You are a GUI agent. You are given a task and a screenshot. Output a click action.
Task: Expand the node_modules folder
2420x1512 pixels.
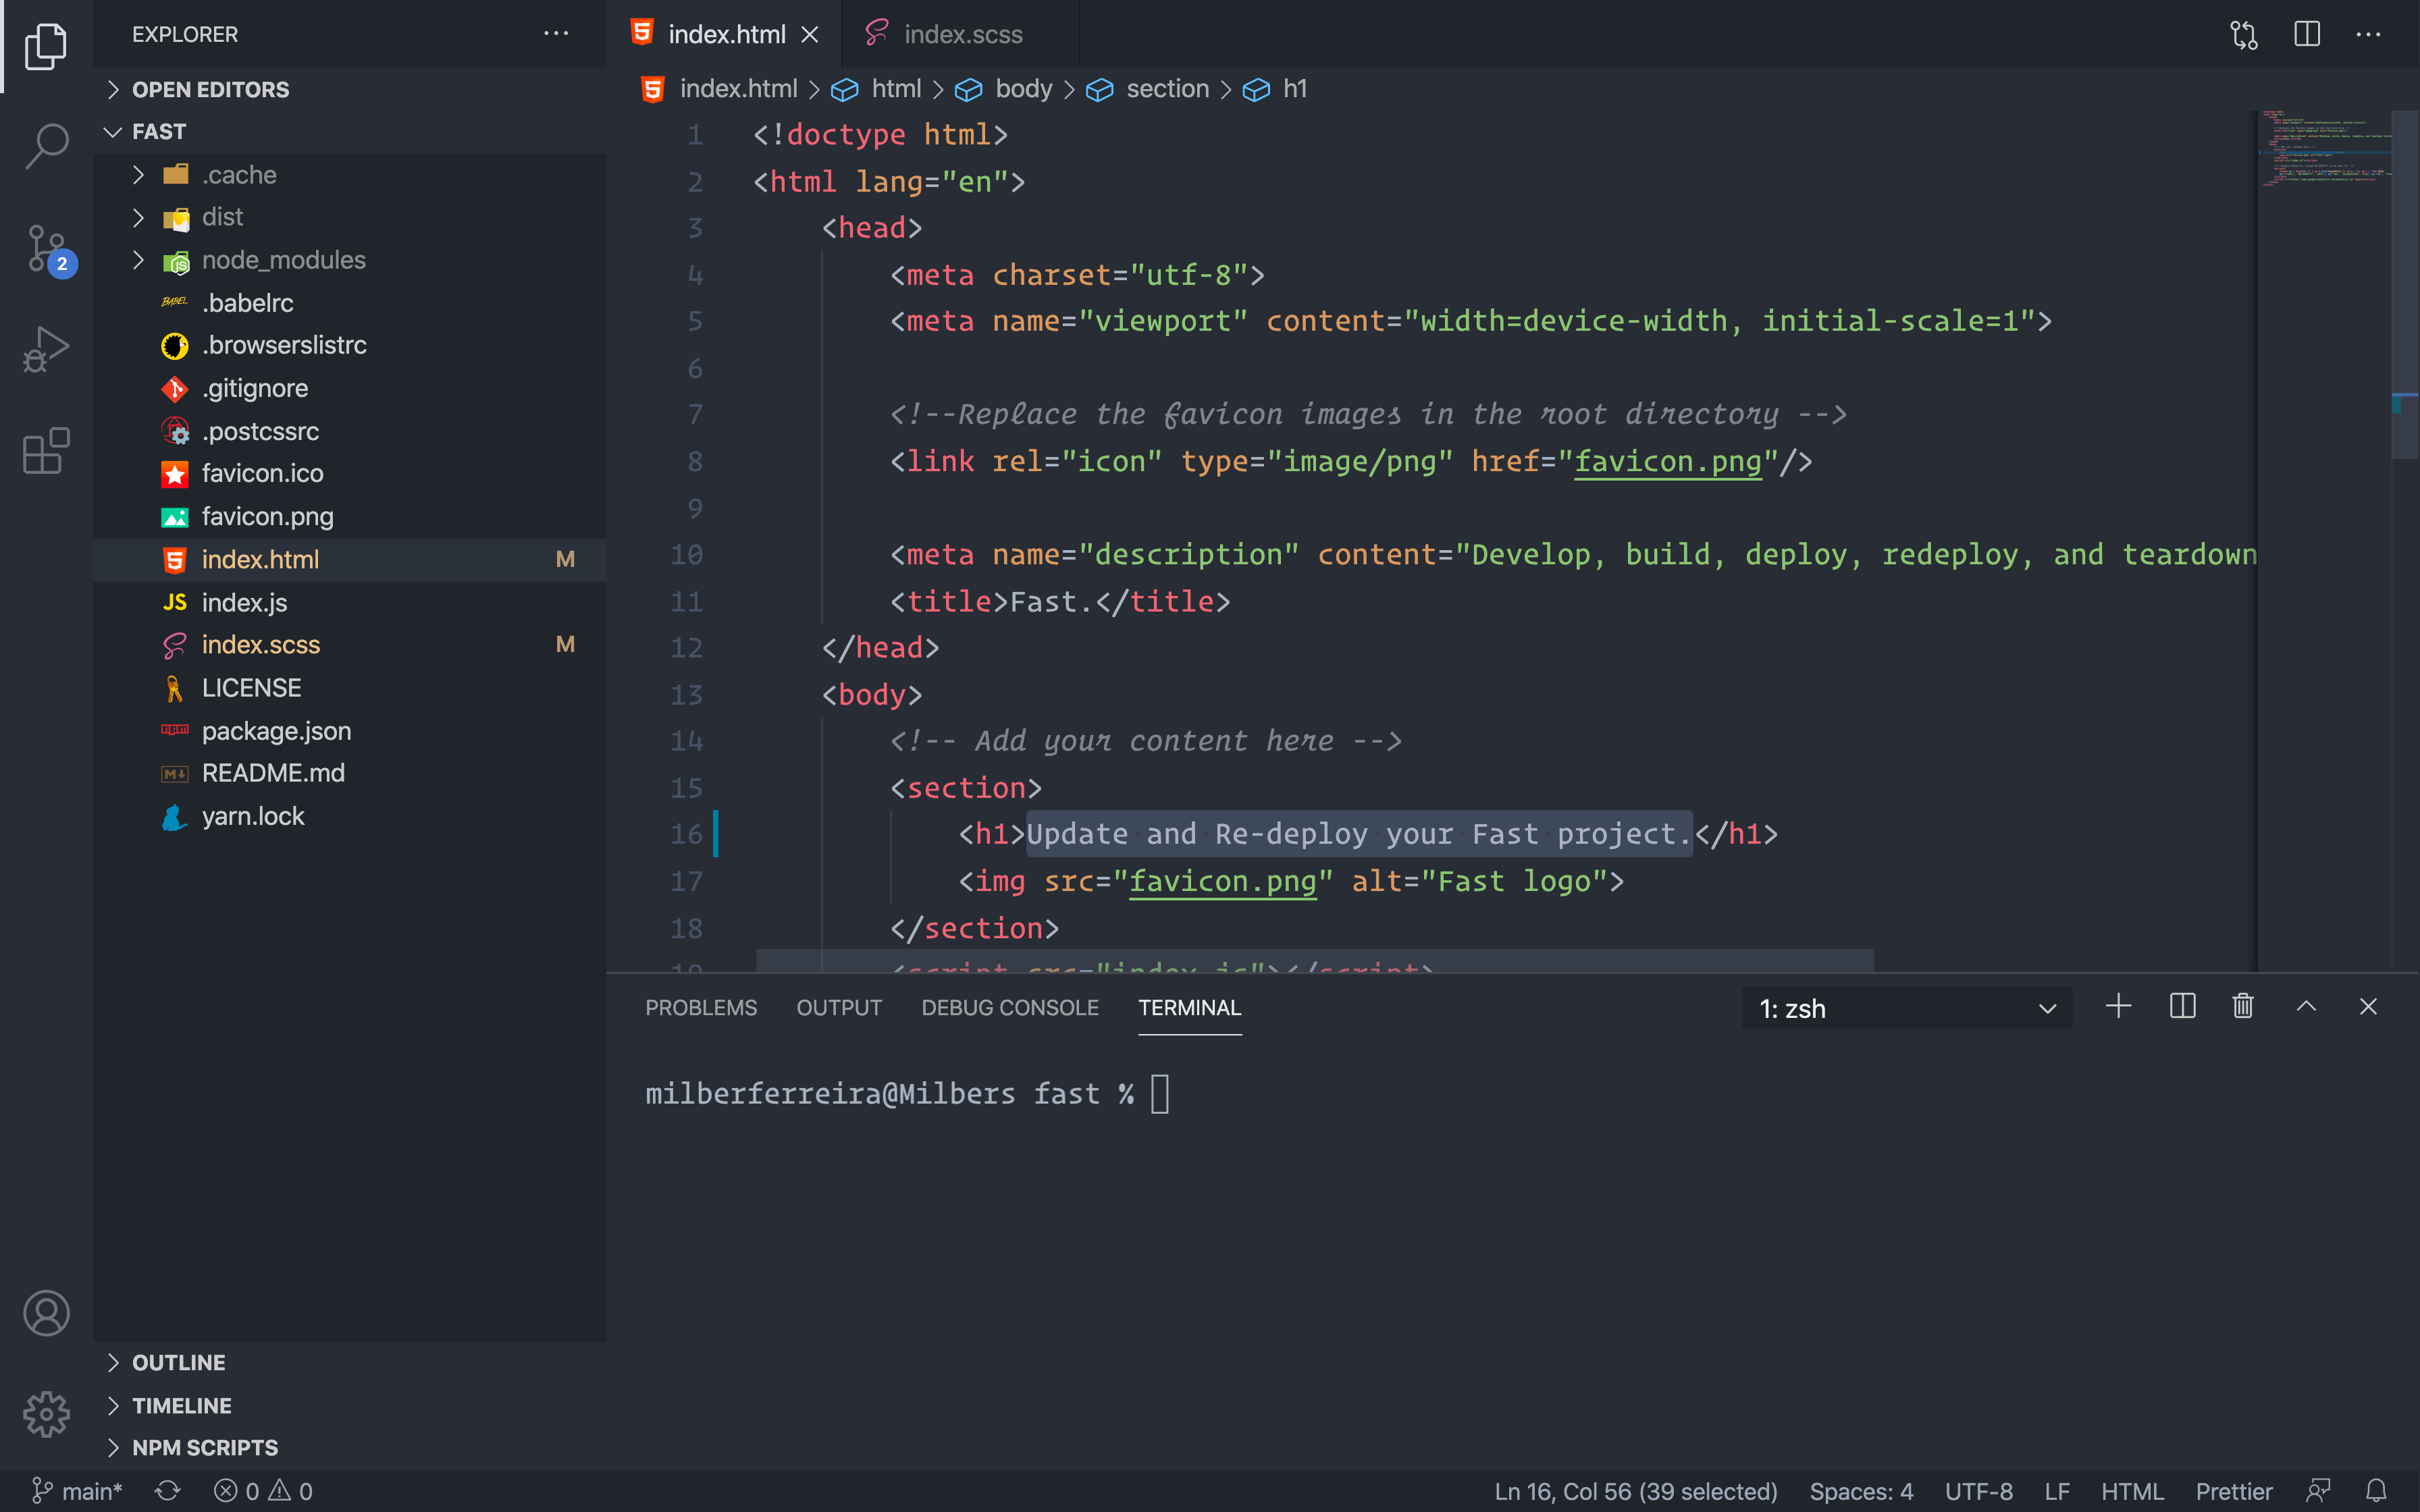click(x=283, y=260)
